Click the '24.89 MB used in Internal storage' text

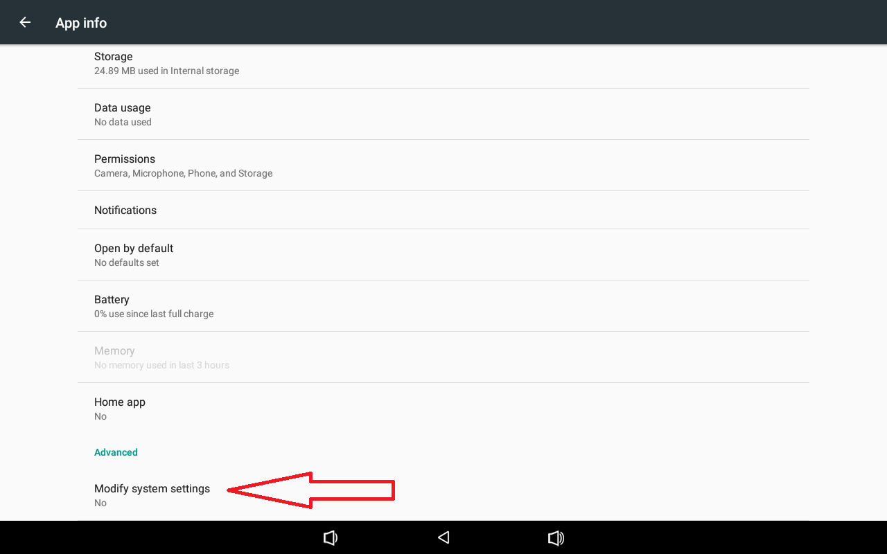point(166,71)
